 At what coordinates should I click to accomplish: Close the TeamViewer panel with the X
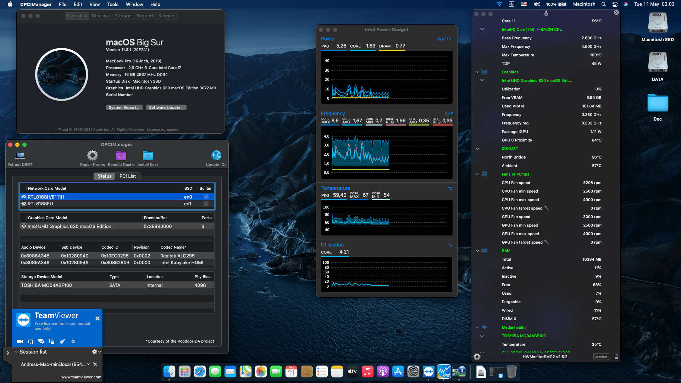pyautogui.click(x=98, y=318)
